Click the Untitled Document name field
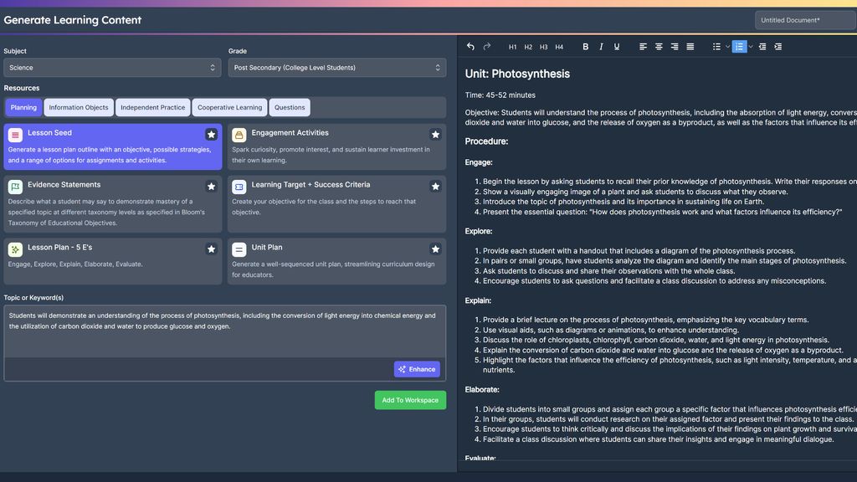Image resolution: width=857 pixels, height=482 pixels. pos(804,19)
